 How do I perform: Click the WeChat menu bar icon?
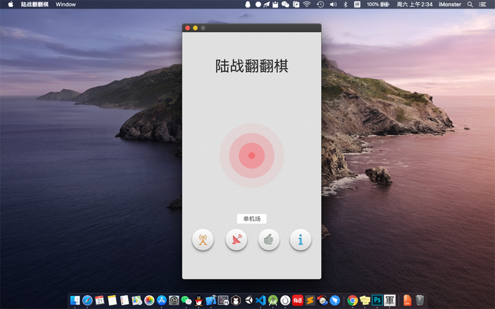point(285,4)
